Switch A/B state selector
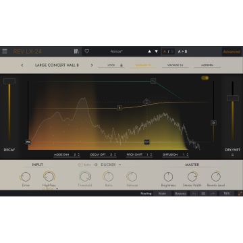This screenshot has height=243, width=243. pos(169,51)
